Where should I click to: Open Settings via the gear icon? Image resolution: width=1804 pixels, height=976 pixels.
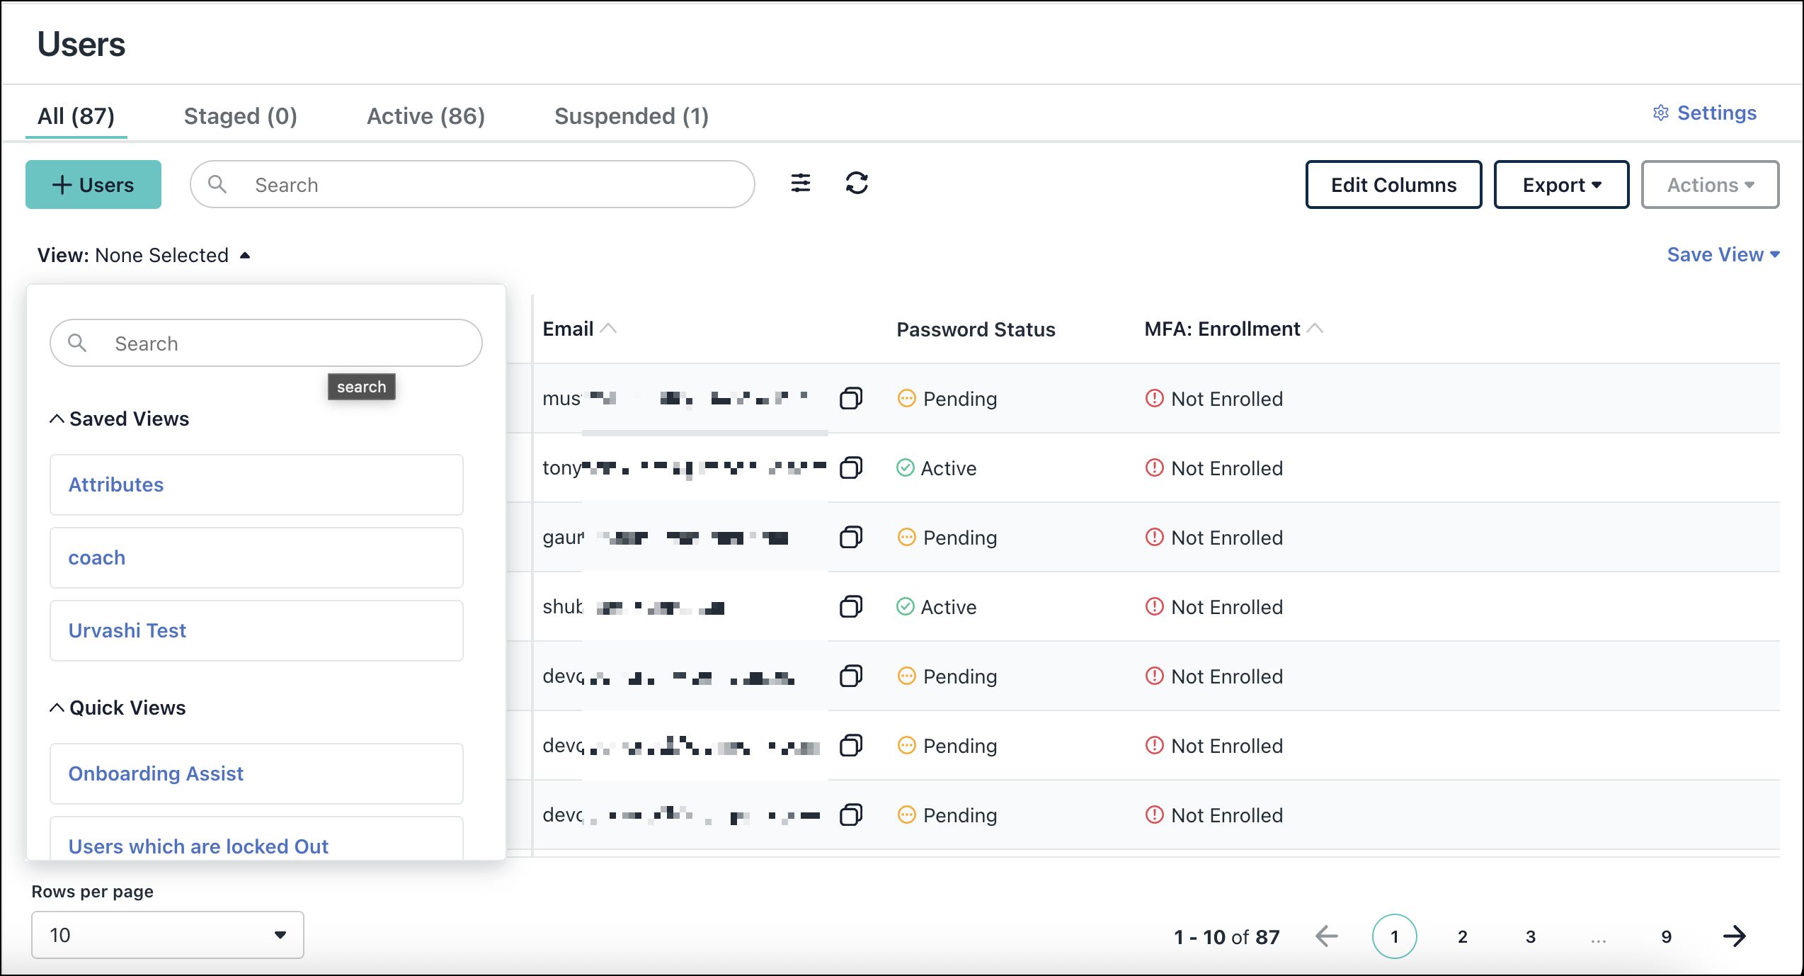pyautogui.click(x=1704, y=113)
